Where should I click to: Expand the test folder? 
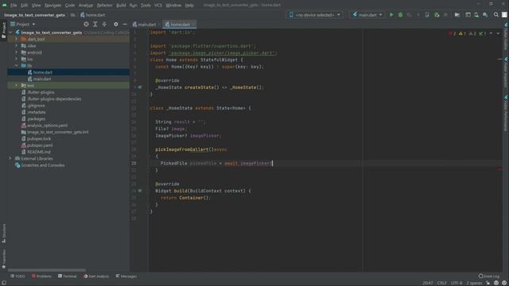pyautogui.click(x=16, y=86)
